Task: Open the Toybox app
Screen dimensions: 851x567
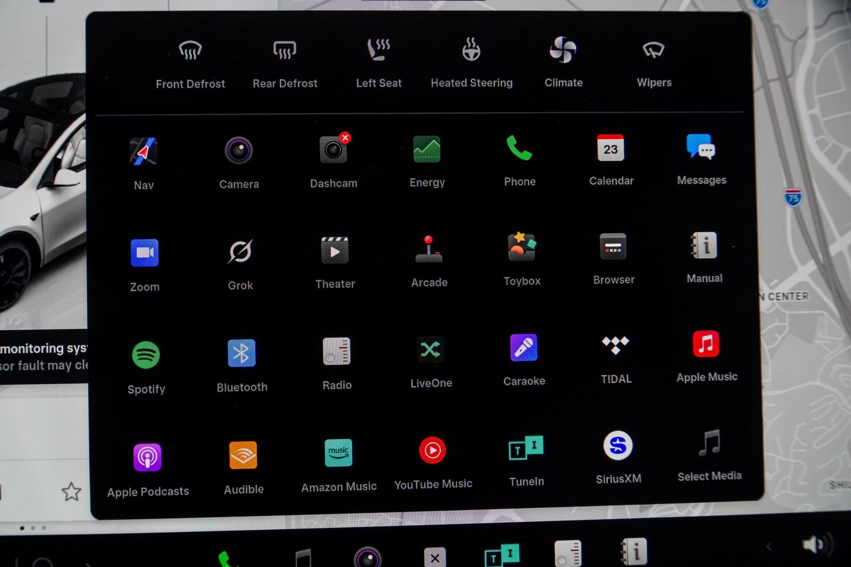Action: pos(522,247)
